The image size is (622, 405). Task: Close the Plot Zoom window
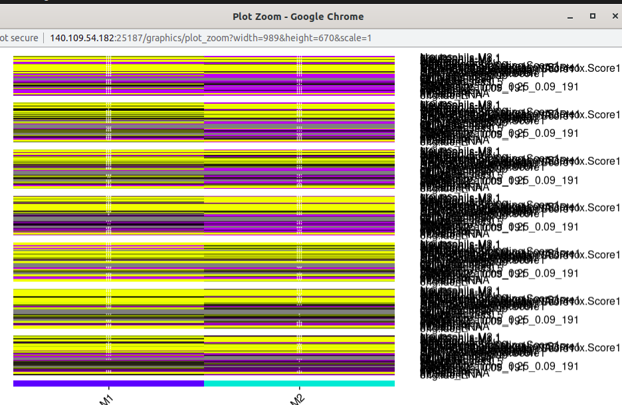tap(615, 16)
